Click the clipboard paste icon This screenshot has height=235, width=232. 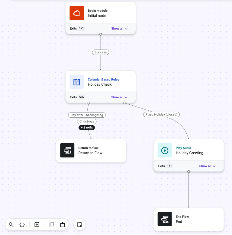pyautogui.click(x=63, y=225)
